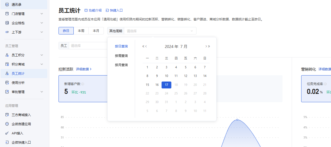This screenshot has width=331, height=147.
Task: Open 通讯录 in the sidebar
Action: coord(24,4)
